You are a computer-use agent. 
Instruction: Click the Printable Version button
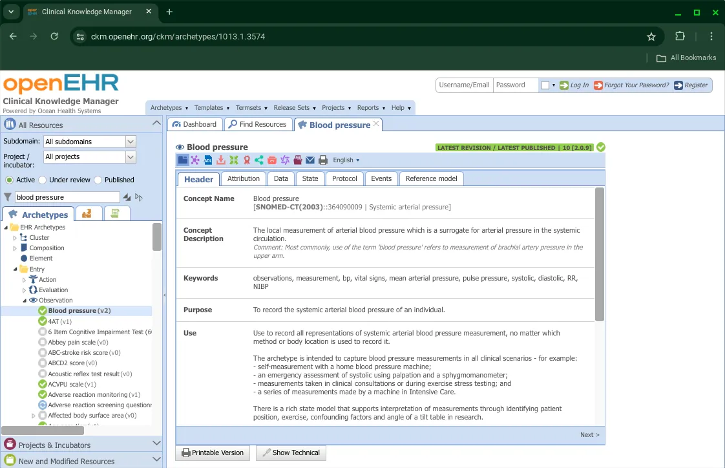point(213,452)
